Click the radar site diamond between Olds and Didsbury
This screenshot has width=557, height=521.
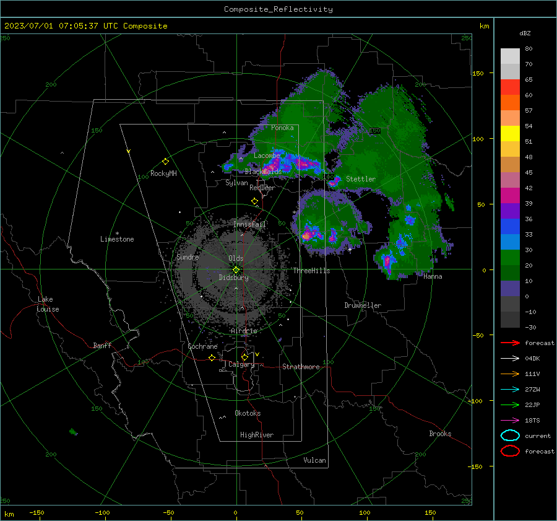coord(236,270)
